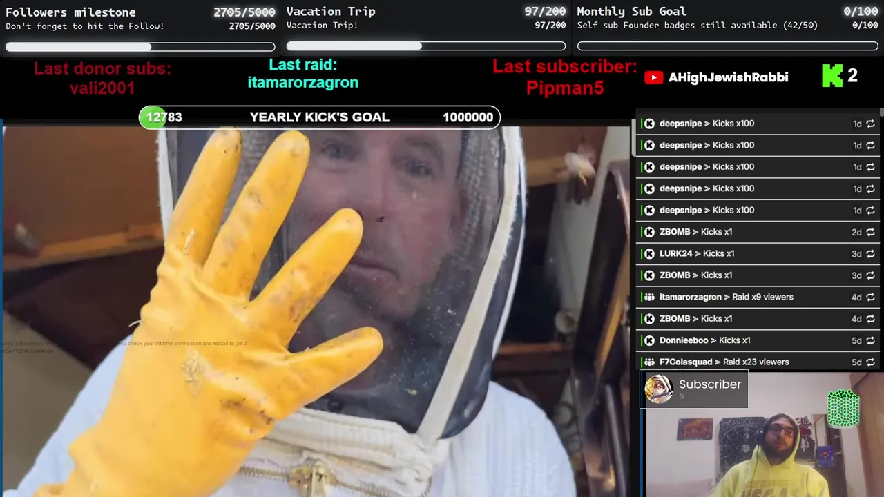Click Kick icon on LURK24 row
The image size is (884, 497).
pos(649,253)
